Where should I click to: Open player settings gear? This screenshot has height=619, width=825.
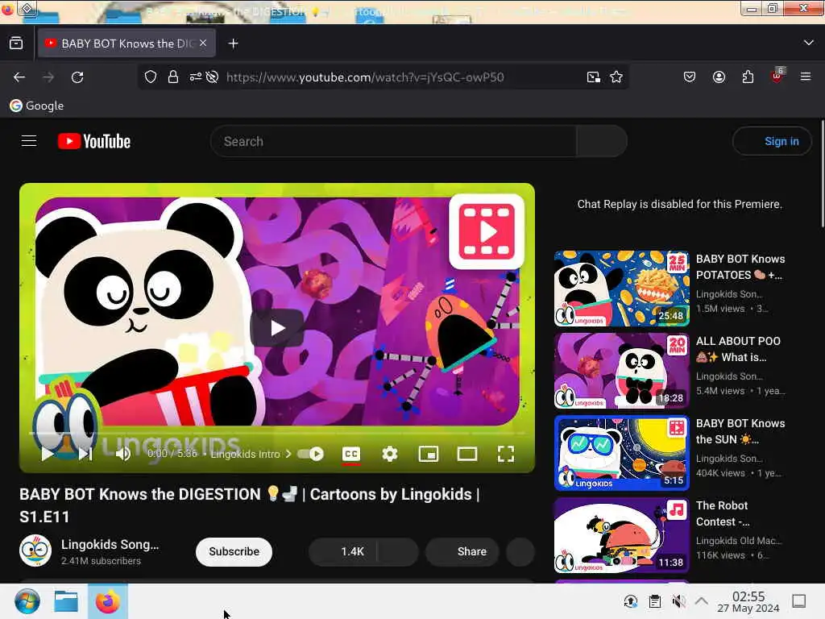point(390,454)
